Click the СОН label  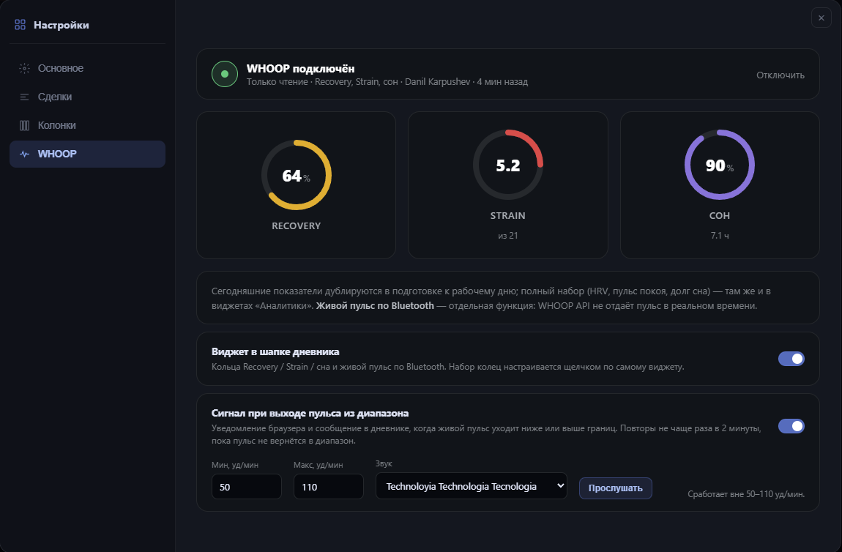[x=720, y=216]
